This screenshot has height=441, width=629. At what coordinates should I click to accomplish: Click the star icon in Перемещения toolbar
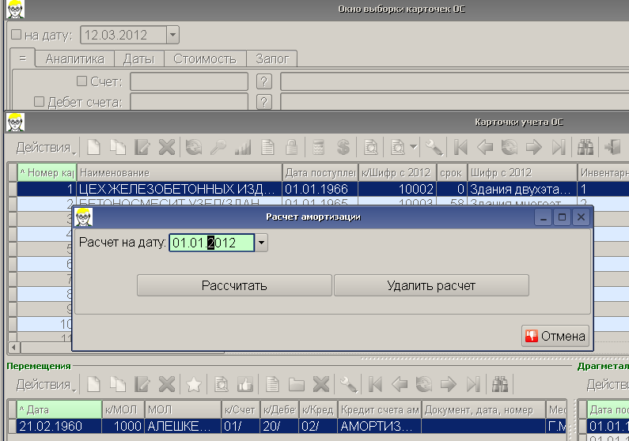pyautogui.click(x=192, y=385)
